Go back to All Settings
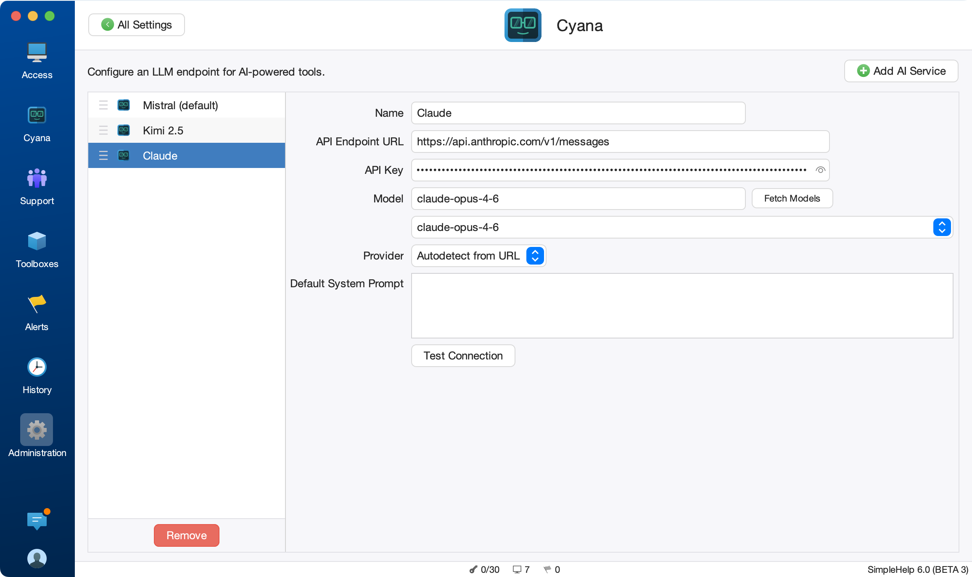The image size is (972, 577). click(137, 25)
